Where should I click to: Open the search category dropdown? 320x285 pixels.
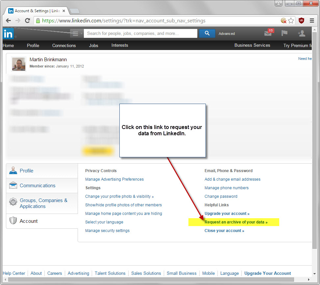77,33
